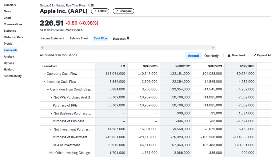
Task: Collapse Net Business Purchase row
Action: [51, 114]
